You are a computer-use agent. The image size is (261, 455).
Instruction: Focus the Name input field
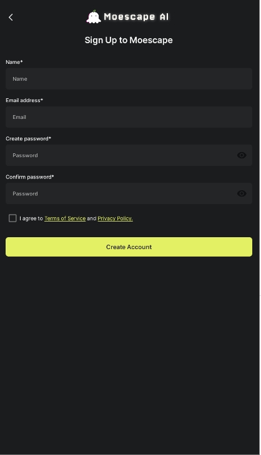[x=129, y=79]
